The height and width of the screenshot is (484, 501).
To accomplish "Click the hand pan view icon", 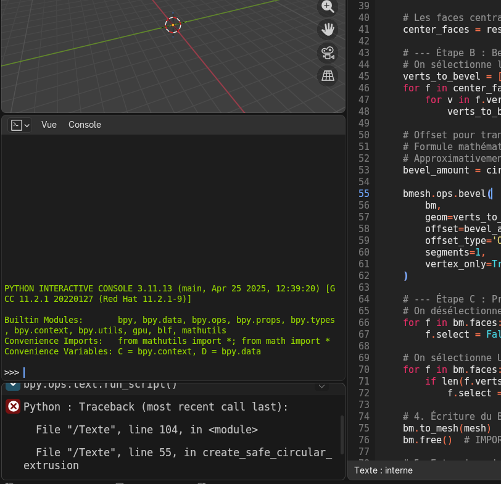I will pos(328,29).
